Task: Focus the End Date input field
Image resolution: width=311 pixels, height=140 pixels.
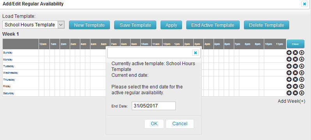Action: 154,106
